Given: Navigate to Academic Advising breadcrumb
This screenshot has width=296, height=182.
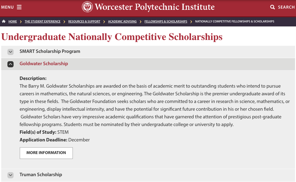Looking at the screenshot, I should pos(122,22).
